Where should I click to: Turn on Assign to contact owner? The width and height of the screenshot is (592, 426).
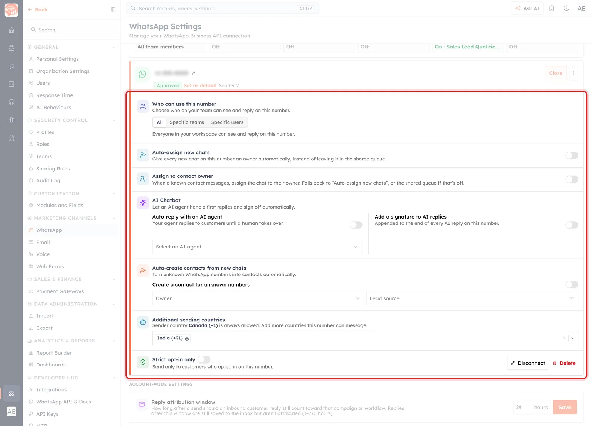572,179
